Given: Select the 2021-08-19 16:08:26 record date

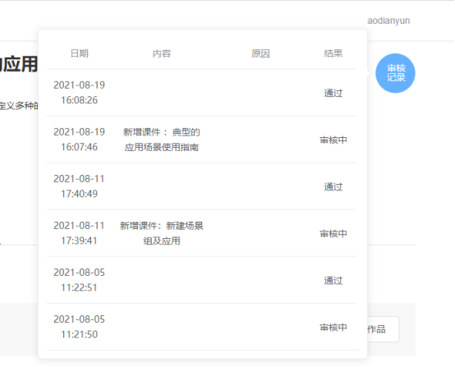Looking at the screenshot, I should coord(79,93).
